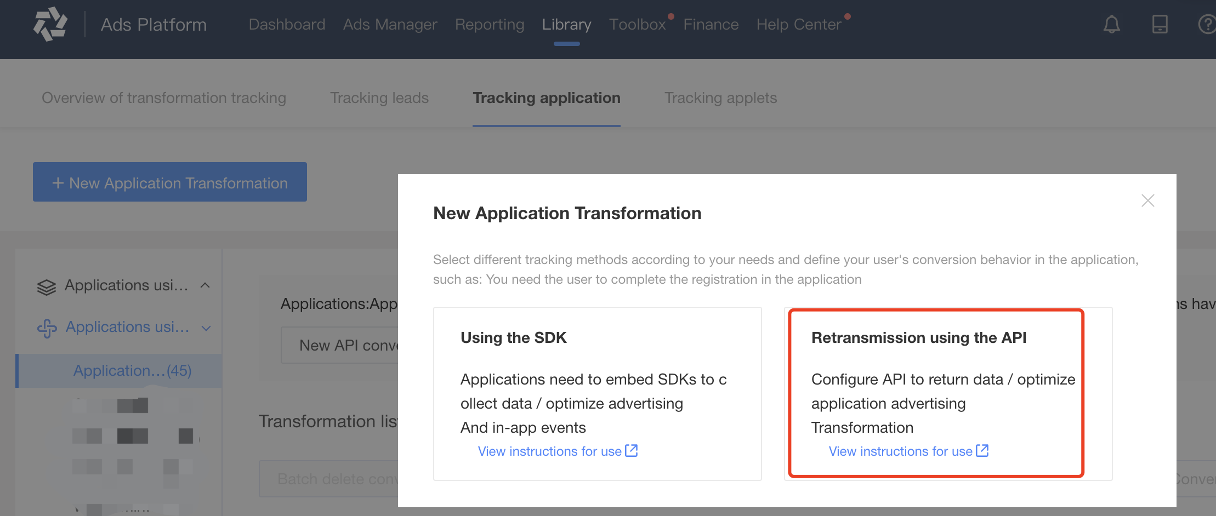
Task: Click the tablet device icon in header
Action: point(1160,24)
